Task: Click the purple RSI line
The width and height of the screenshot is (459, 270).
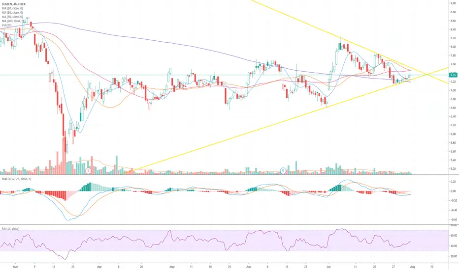Action: (x=205, y=240)
